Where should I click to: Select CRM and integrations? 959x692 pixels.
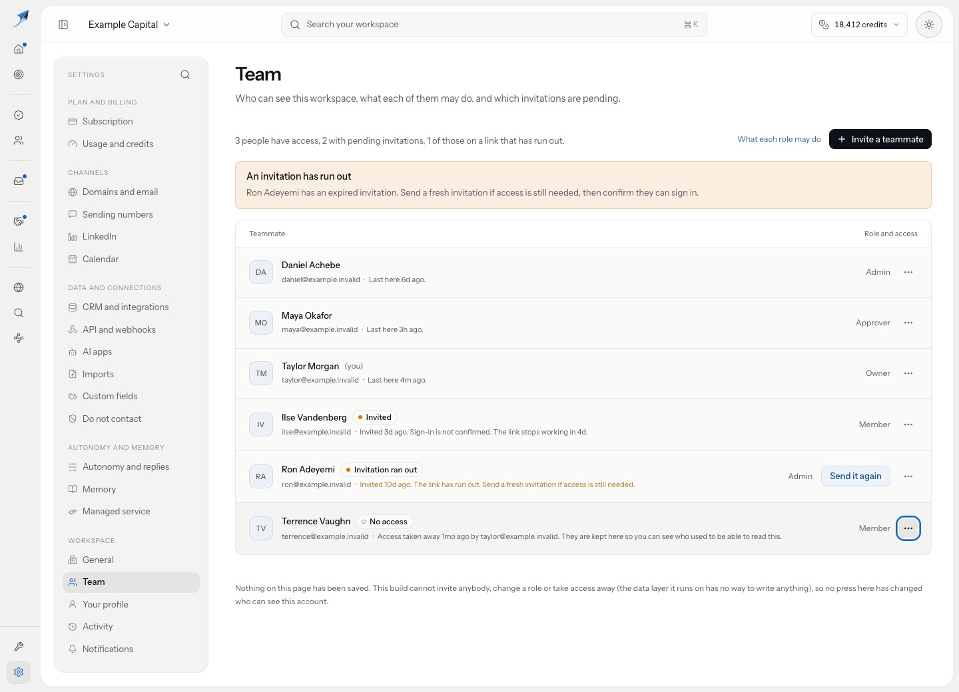pos(131,307)
